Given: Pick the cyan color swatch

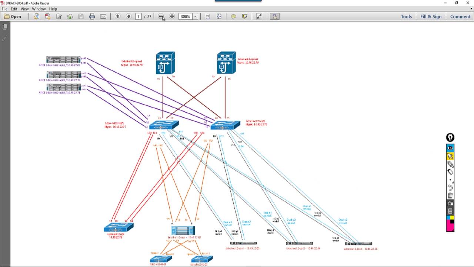Looking at the screenshot, I should click(x=448, y=218).
